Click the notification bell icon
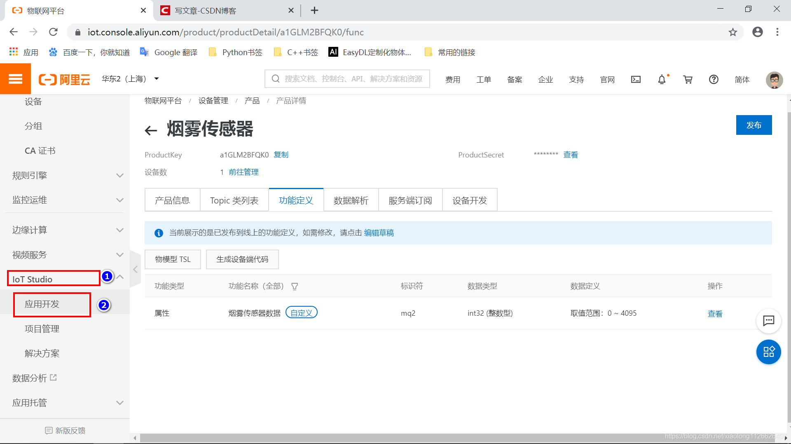 (662, 79)
